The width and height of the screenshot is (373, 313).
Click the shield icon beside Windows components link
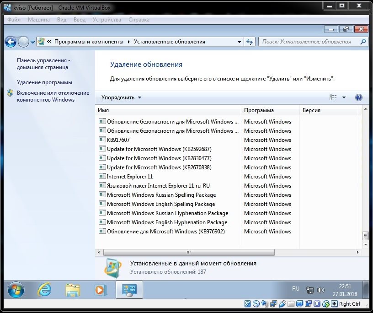point(10,93)
